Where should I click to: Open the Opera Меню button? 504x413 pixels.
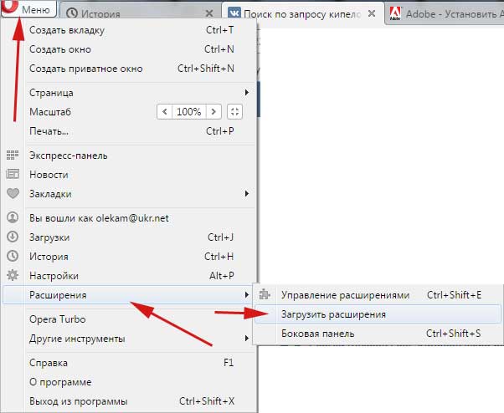[28, 8]
